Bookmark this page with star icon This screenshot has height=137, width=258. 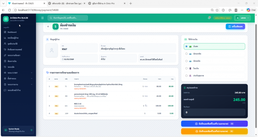(x=217, y=10)
